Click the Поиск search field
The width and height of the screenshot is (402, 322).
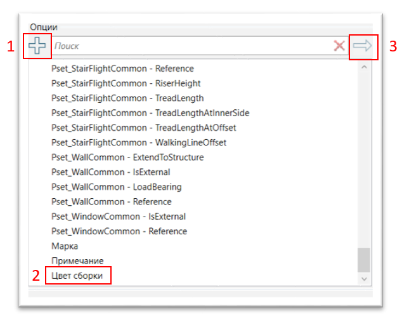pos(190,46)
